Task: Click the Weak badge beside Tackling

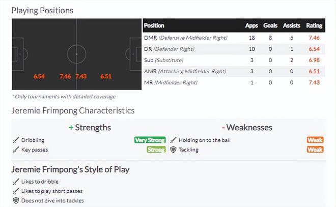Action: point(315,150)
